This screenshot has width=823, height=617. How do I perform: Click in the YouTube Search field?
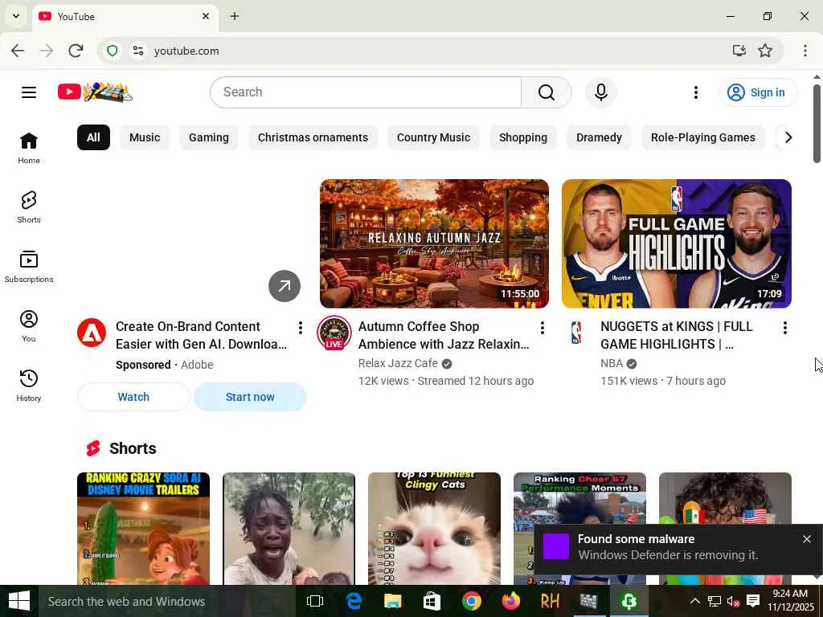(366, 92)
